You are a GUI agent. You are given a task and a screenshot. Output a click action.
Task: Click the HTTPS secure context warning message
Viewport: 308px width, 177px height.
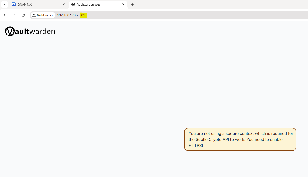[240, 139]
